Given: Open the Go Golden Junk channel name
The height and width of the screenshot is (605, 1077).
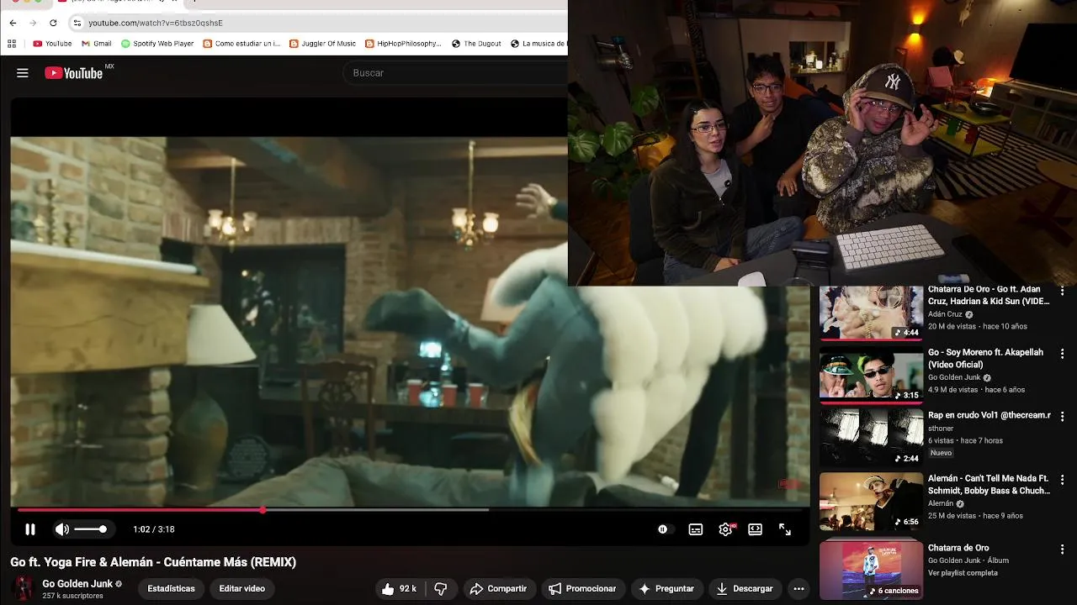Looking at the screenshot, I should tap(77, 584).
